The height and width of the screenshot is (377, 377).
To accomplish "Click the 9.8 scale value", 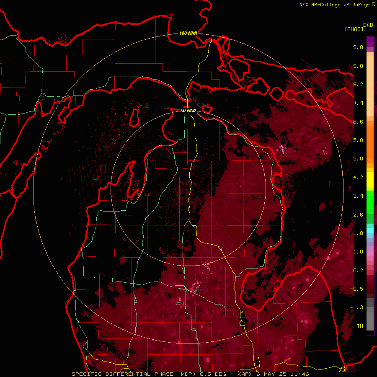I will pos(358,47).
